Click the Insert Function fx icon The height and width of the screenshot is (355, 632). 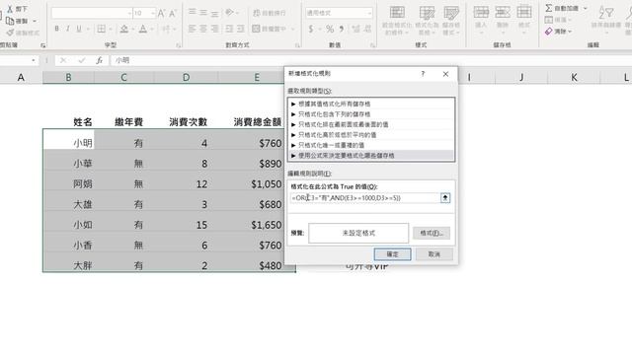coord(99,60)
